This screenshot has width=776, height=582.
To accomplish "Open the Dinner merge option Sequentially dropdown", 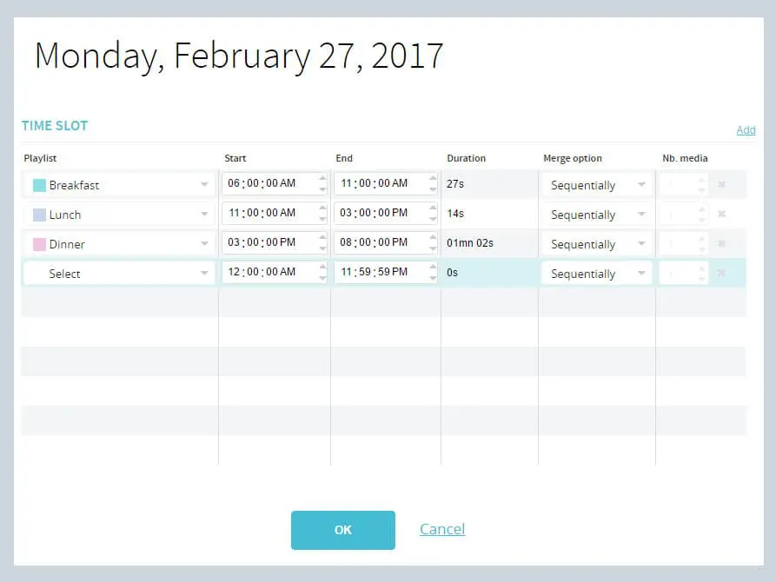I will pyautogui.click(x=596, y=244).
